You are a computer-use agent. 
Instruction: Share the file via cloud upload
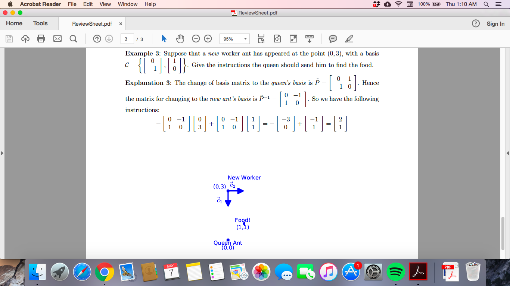click(x=25, y=38)
